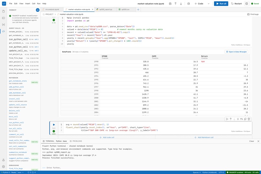The width and height of the screenshot is (261, 174).
Task: Delete the cell with trash icon
Action: 249,119
